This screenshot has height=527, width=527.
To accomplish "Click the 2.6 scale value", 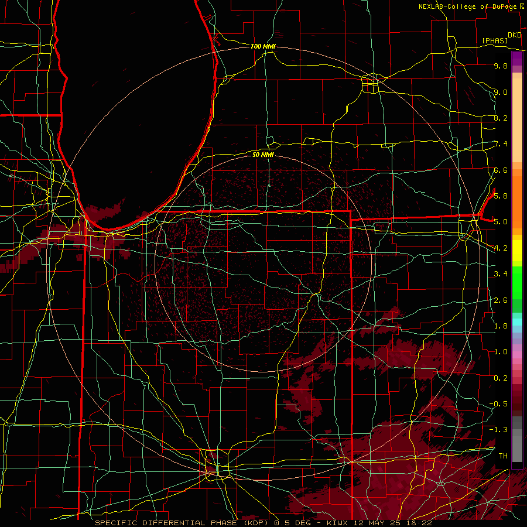I will click(x=501, y=300).
